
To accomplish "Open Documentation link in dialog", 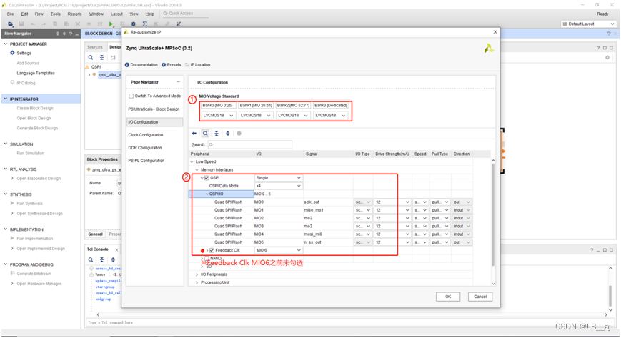I will point(141,64).
